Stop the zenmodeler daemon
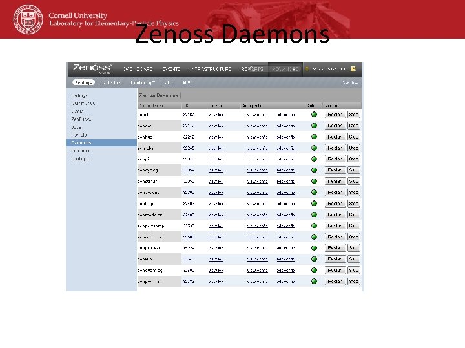 [x=353, y=215]
